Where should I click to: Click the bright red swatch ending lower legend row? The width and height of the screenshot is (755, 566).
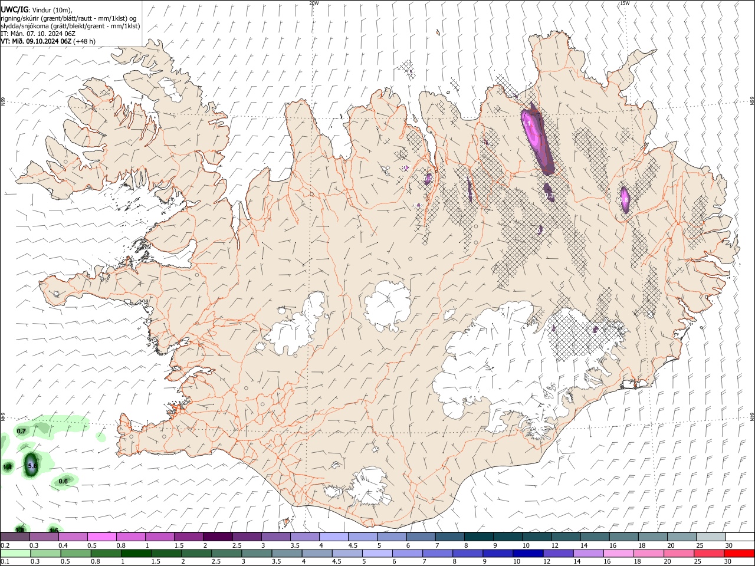click(739, 553)
